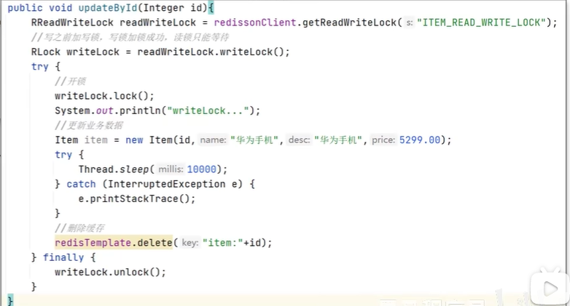Click the Bilibili play icon watermark
The height and width of the screenshot is (306, 570).
click(549, 289)
